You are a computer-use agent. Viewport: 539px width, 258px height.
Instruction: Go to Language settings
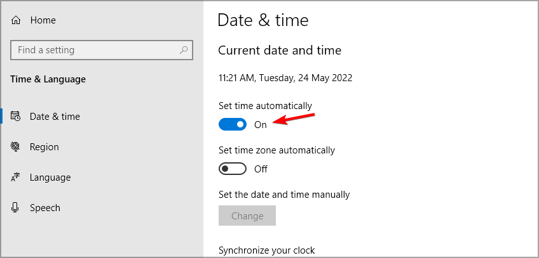tap(50, 177)
